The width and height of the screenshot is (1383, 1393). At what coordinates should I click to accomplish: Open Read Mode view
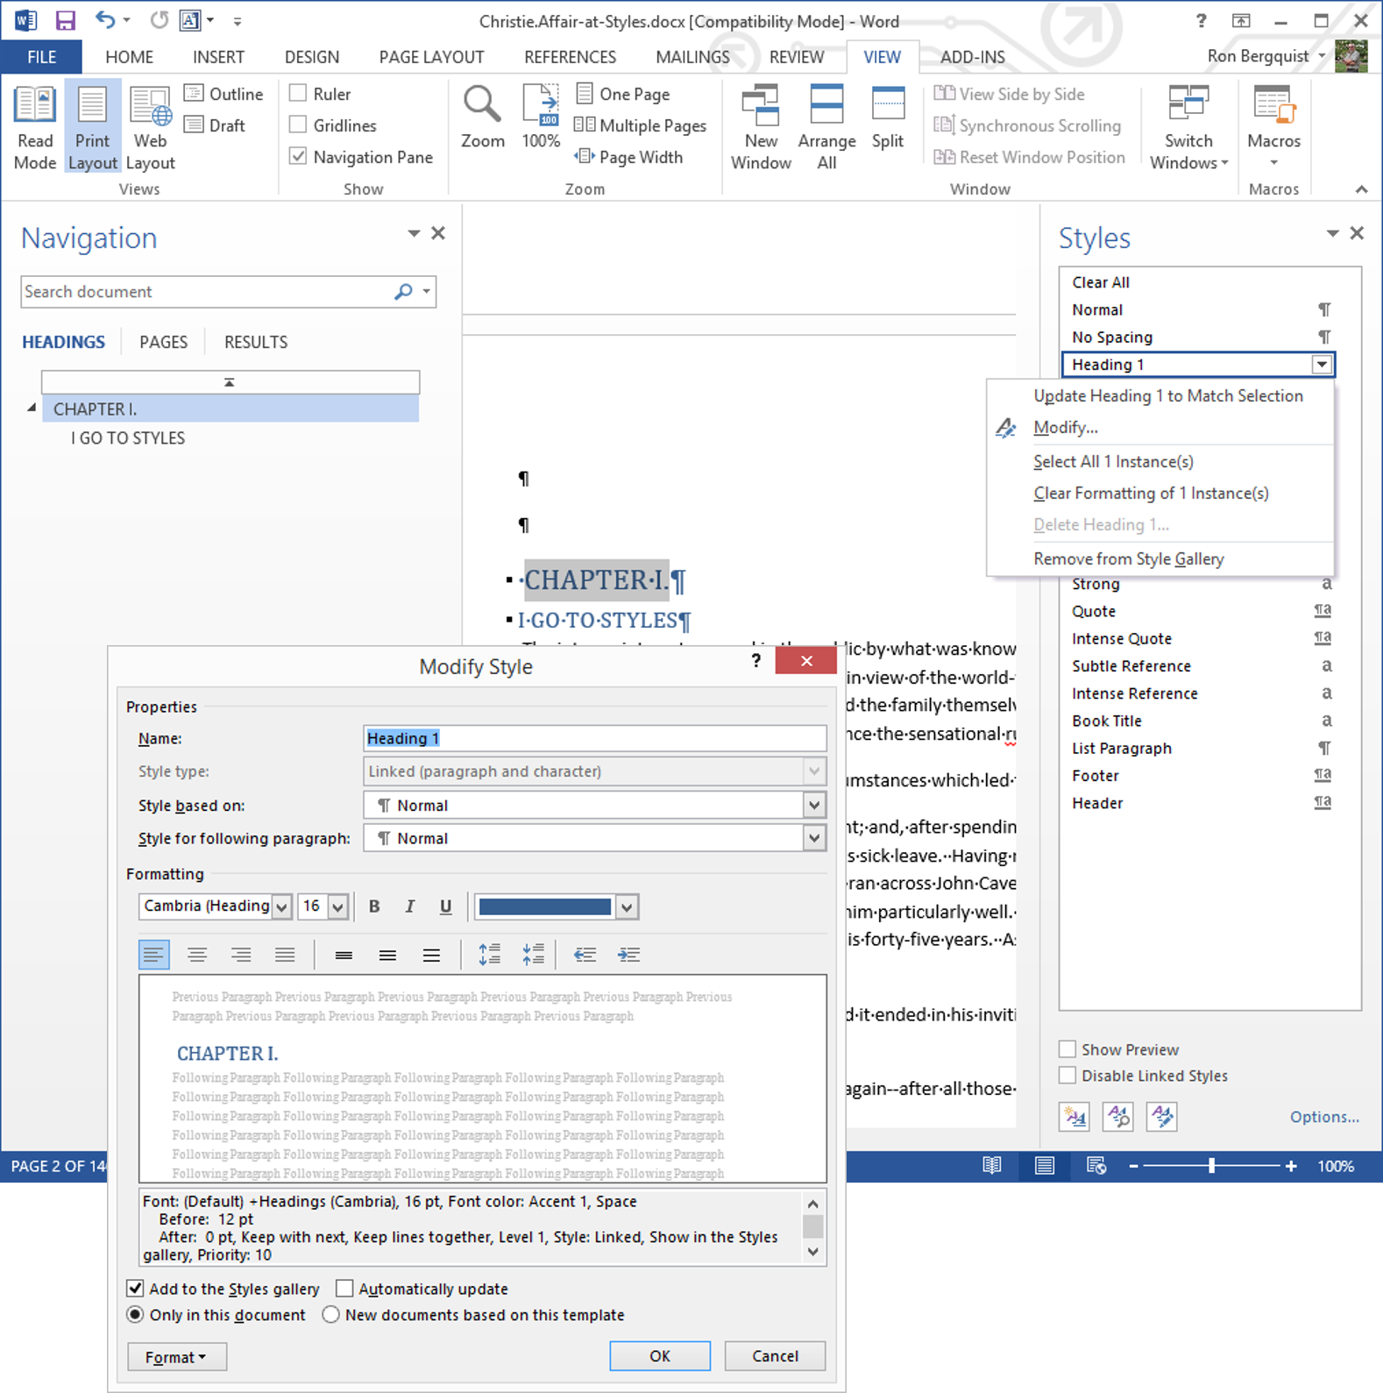point(35,128)
